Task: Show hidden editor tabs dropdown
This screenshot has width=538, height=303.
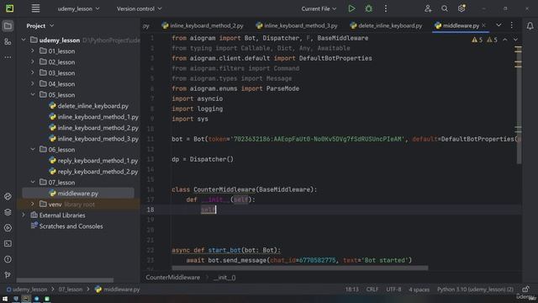Action: click(x=498, y=25)
